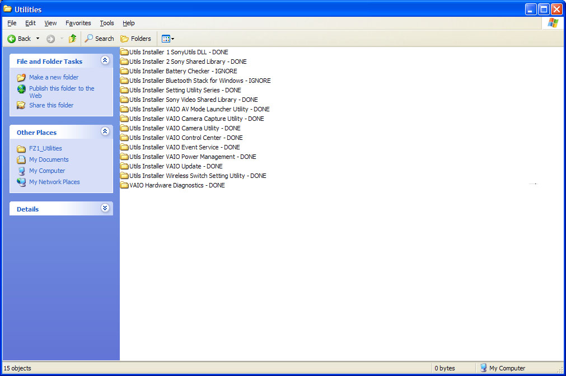Collapse the Other Places panel
The image size is (566, 376).
click(x=105, y=131)
